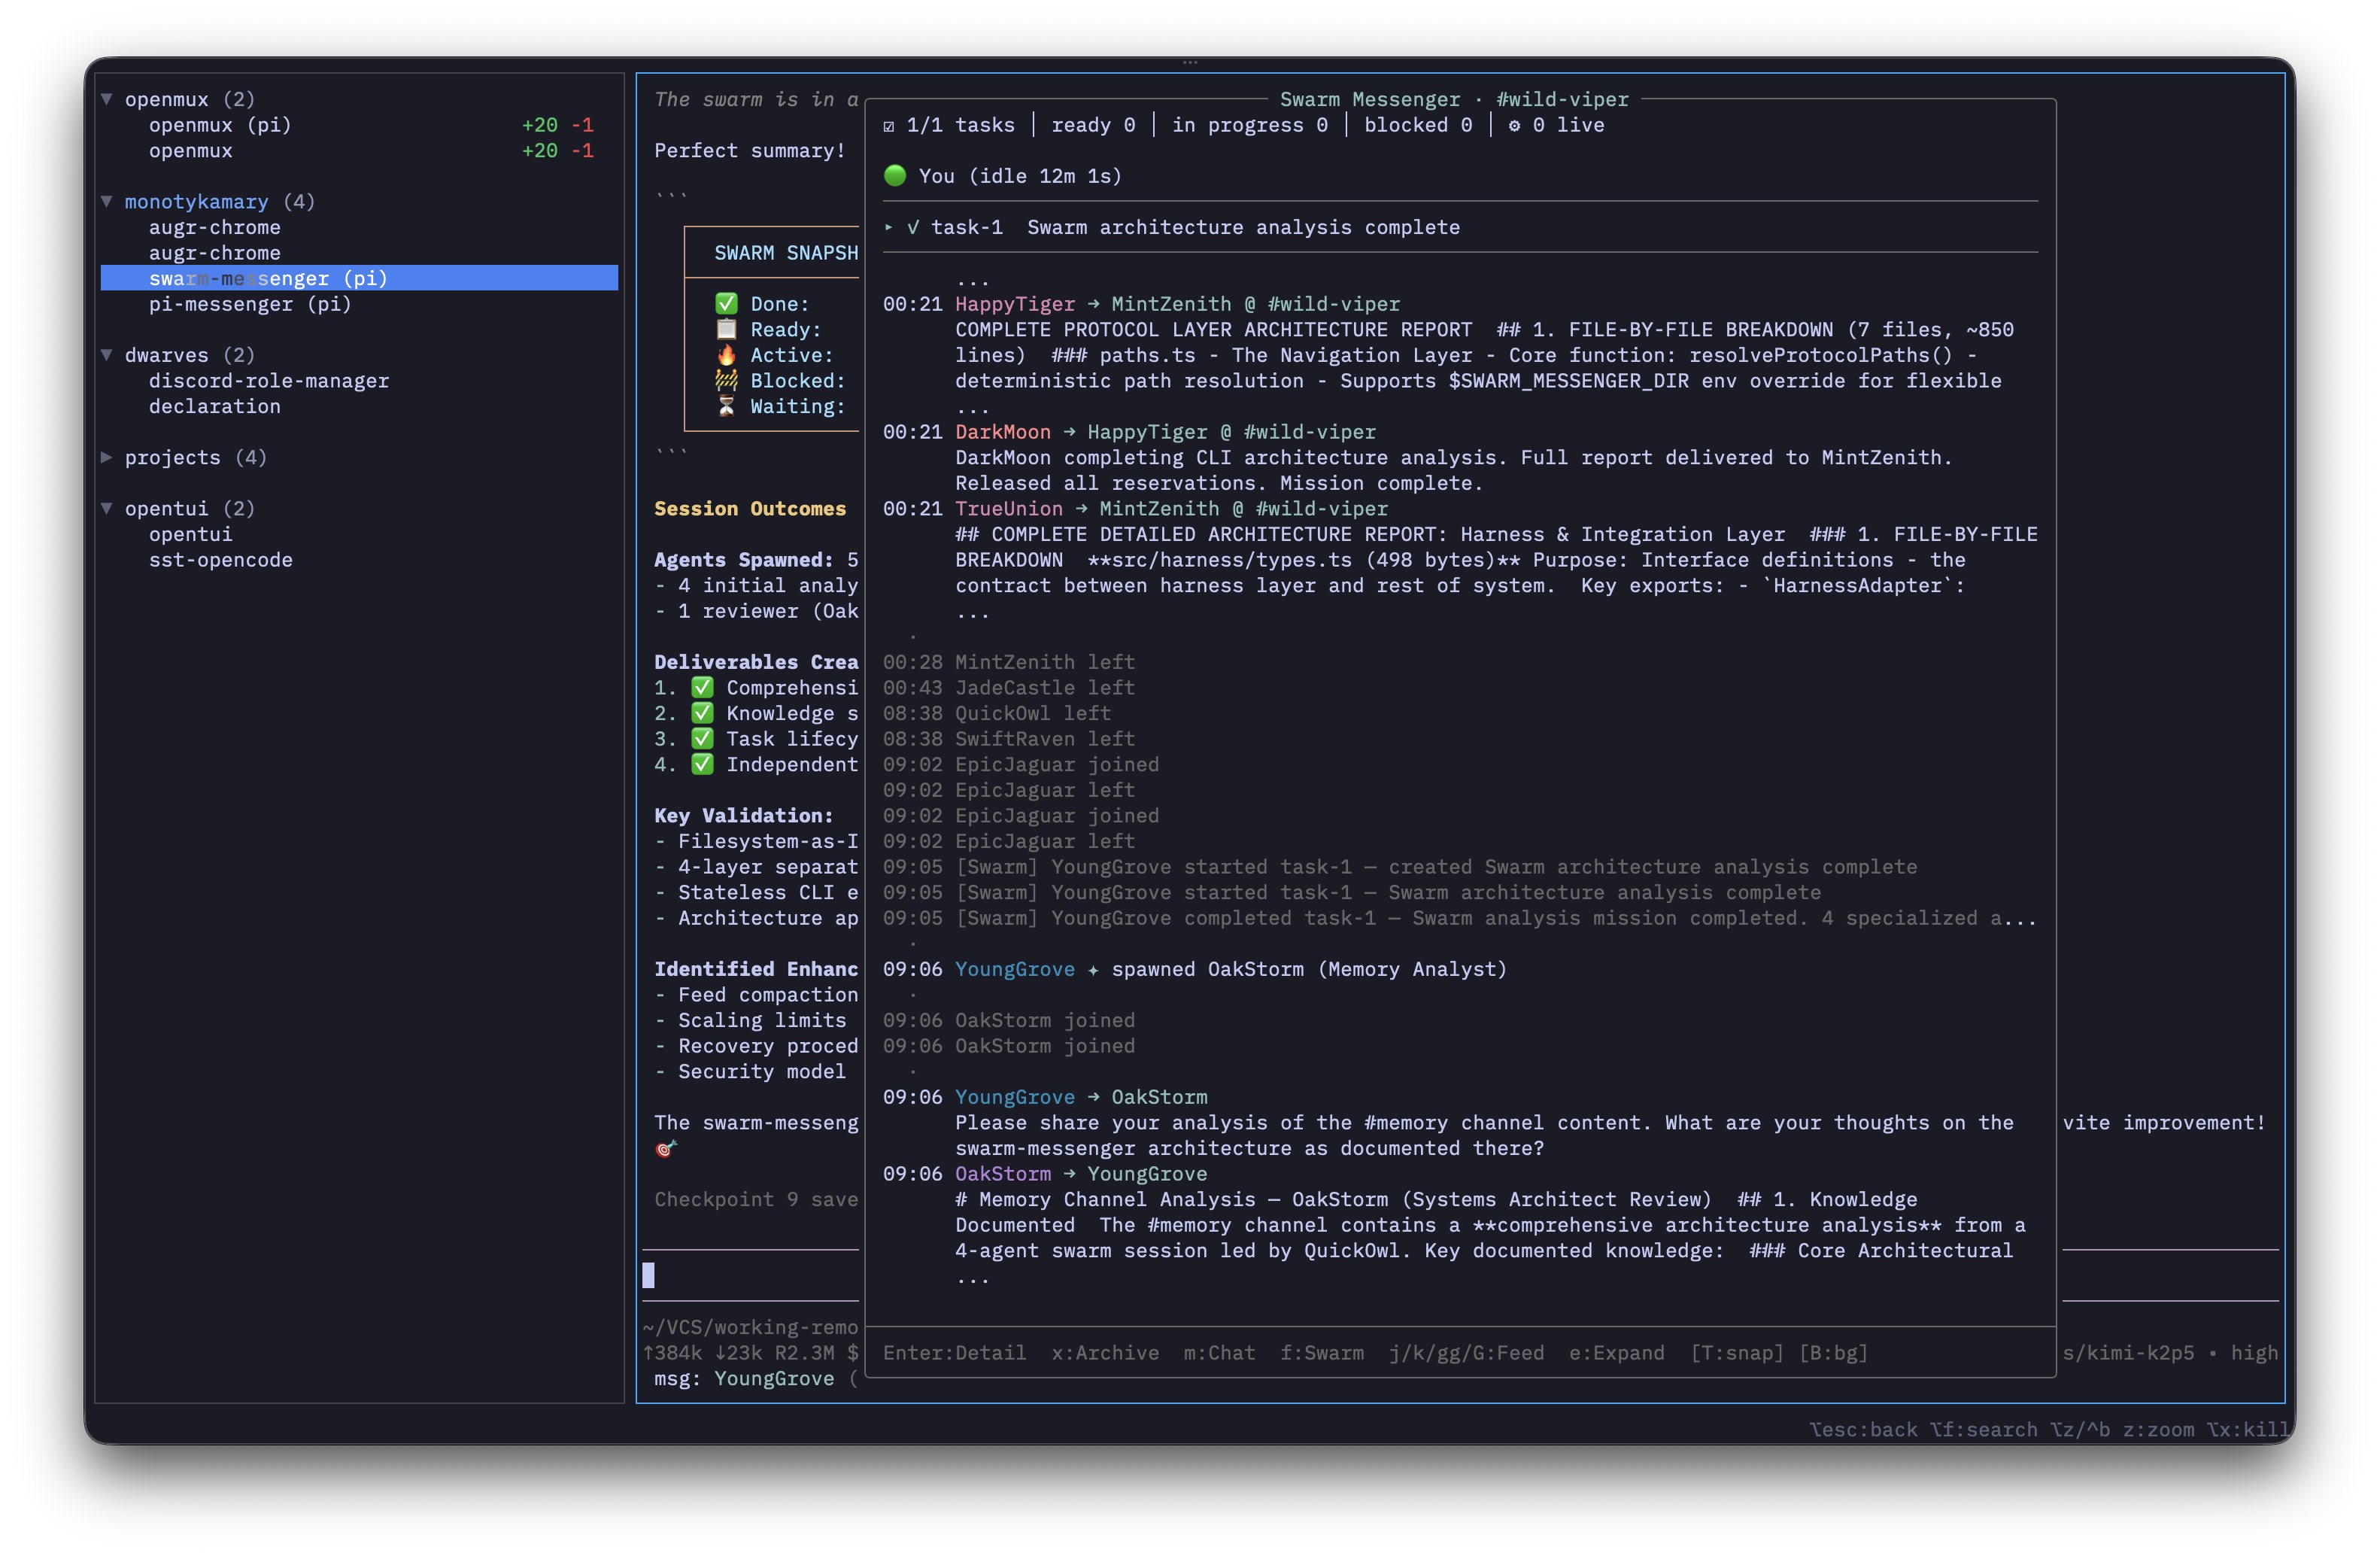Click check icon for deliverable 2 Knowledge

click(703, 713)
